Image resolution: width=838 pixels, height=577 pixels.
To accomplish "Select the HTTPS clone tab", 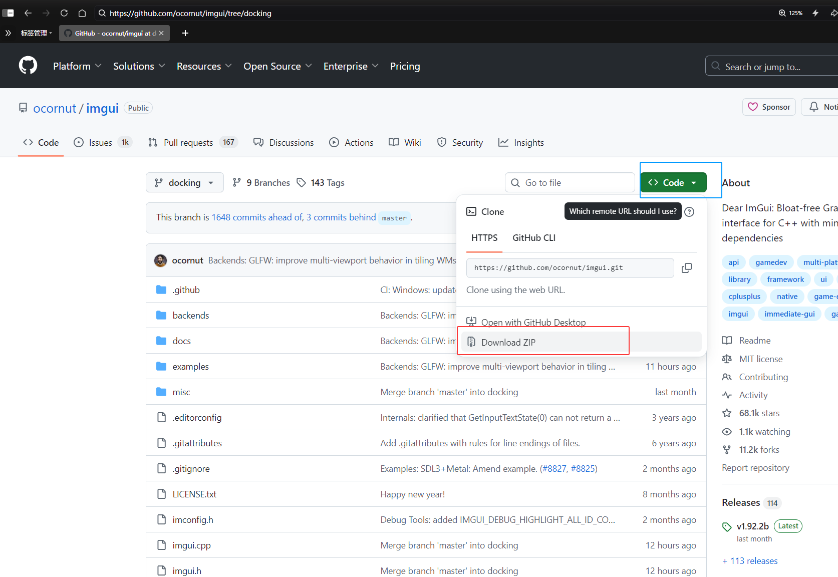I will pyautogui.click(x=484, y=238).
